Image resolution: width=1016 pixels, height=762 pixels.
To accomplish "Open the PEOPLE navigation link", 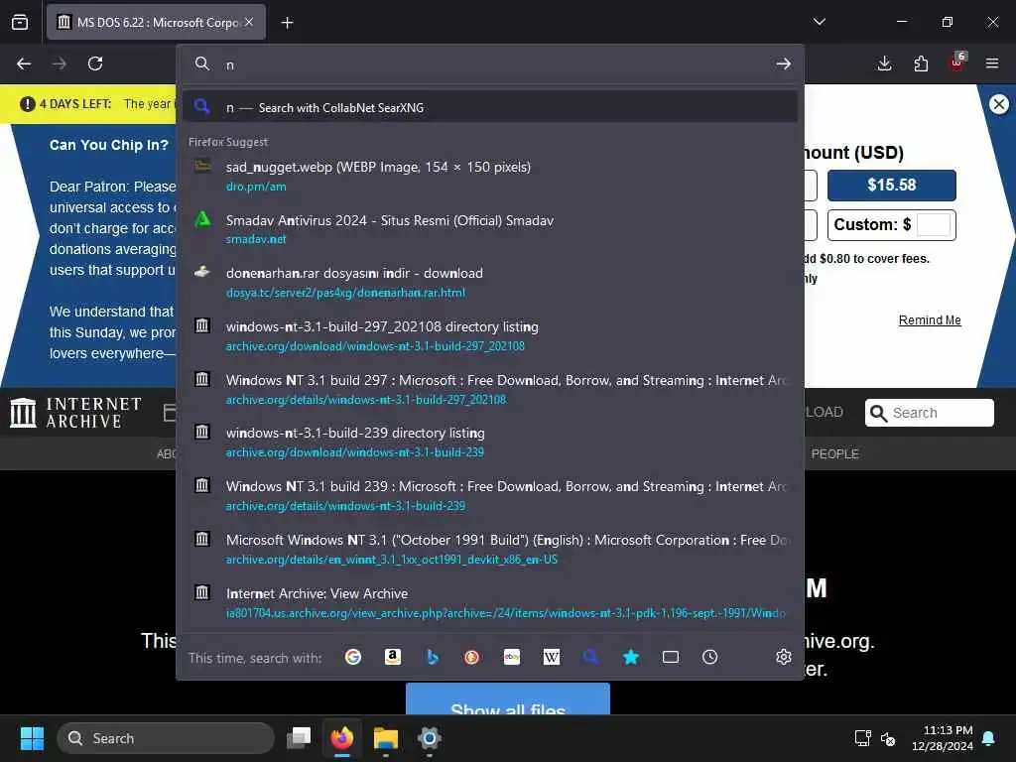I will click(x=834, y=454).
